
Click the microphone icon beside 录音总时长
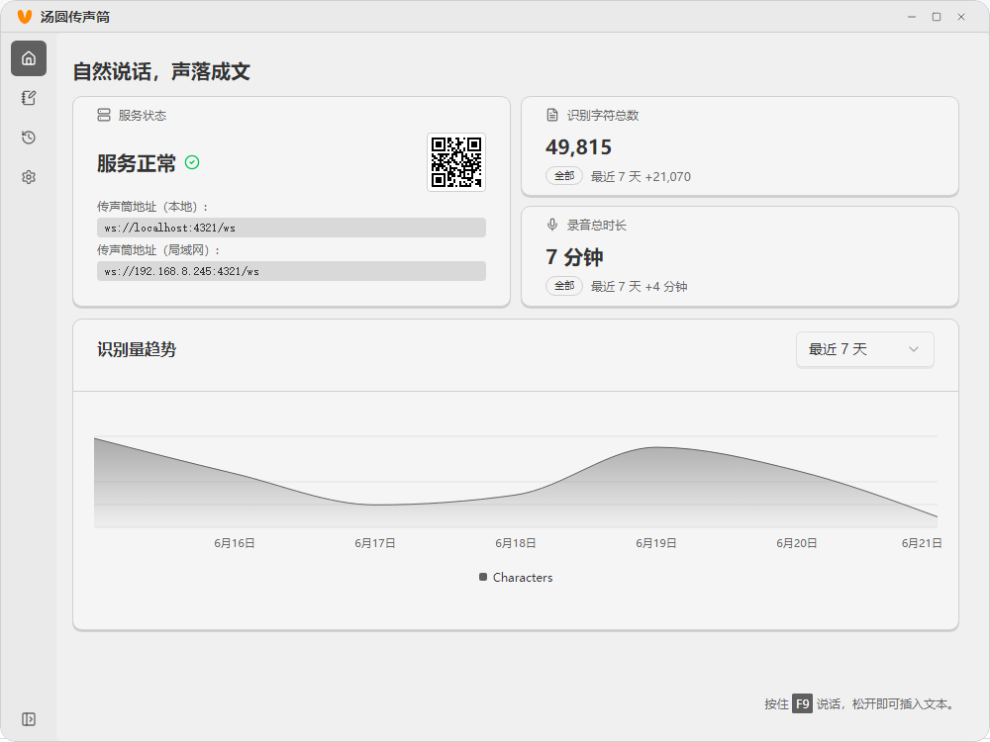click(x=552, y=225)
